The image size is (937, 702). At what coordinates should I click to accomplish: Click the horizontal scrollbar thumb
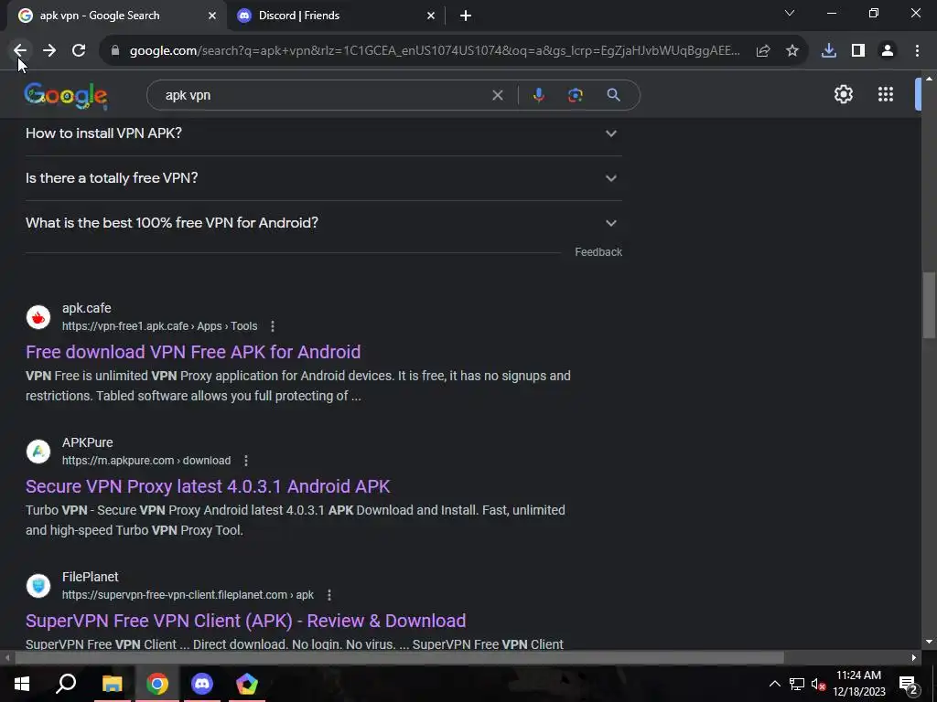(x=399, y=657)
